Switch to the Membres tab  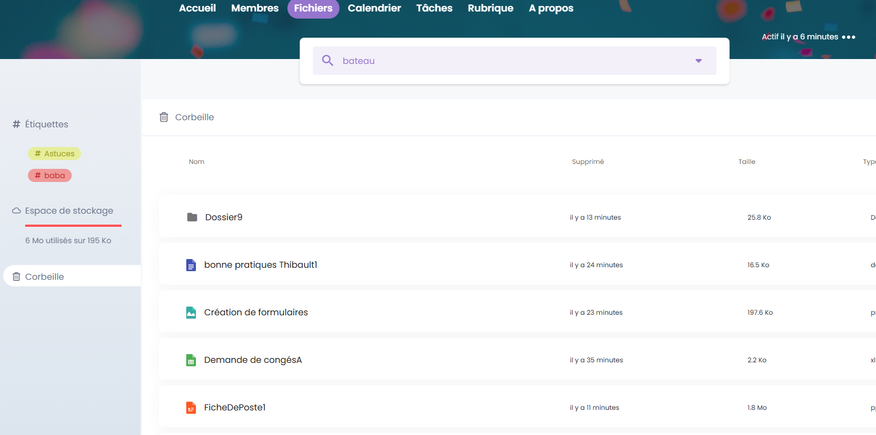pyautogui.click(x=255, y=8)
